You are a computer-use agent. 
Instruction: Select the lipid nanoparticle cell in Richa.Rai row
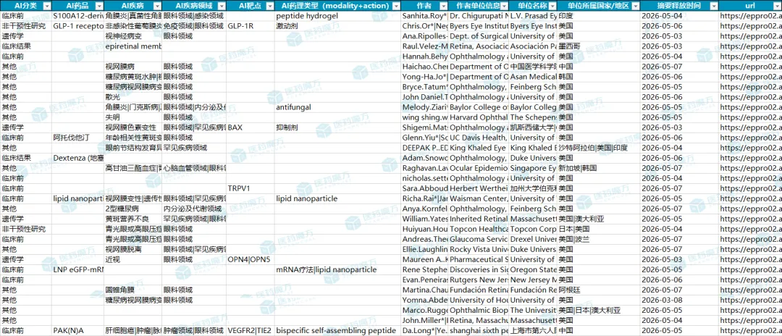click(337, 198)
